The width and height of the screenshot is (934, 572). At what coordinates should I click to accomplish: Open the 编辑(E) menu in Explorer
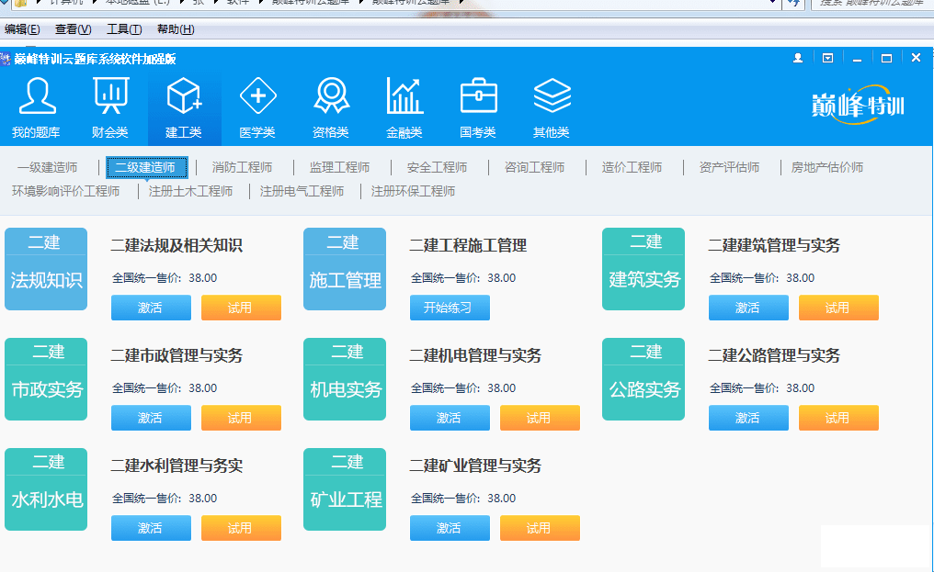pos(22,29)
